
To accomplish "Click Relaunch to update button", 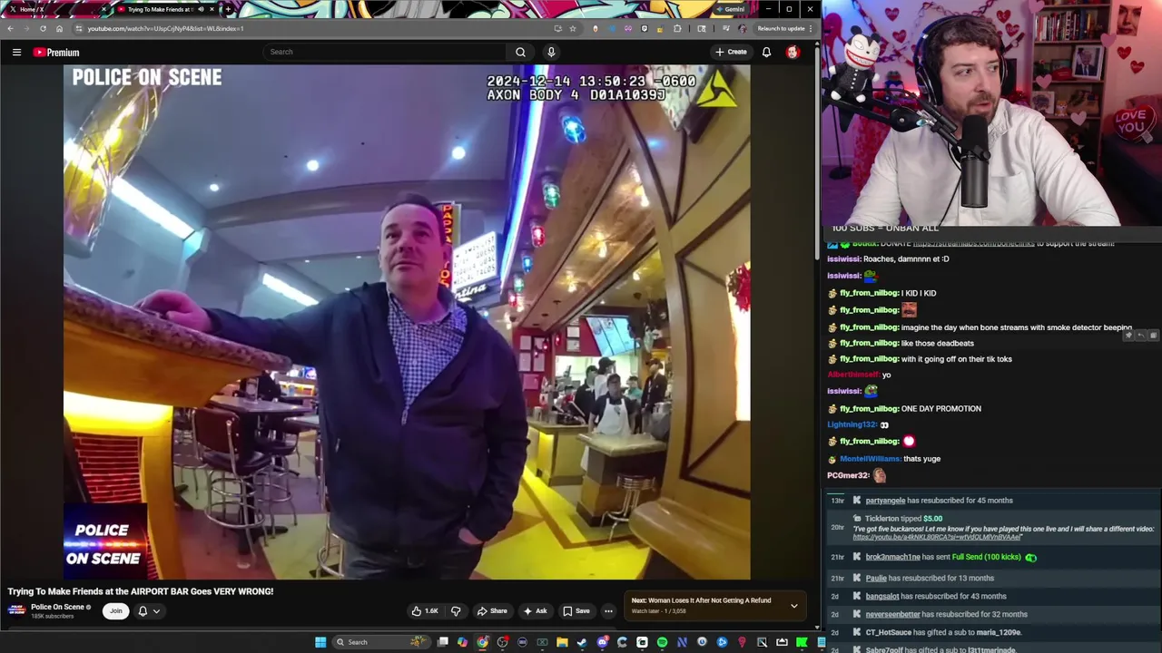I will click(781, 28).
